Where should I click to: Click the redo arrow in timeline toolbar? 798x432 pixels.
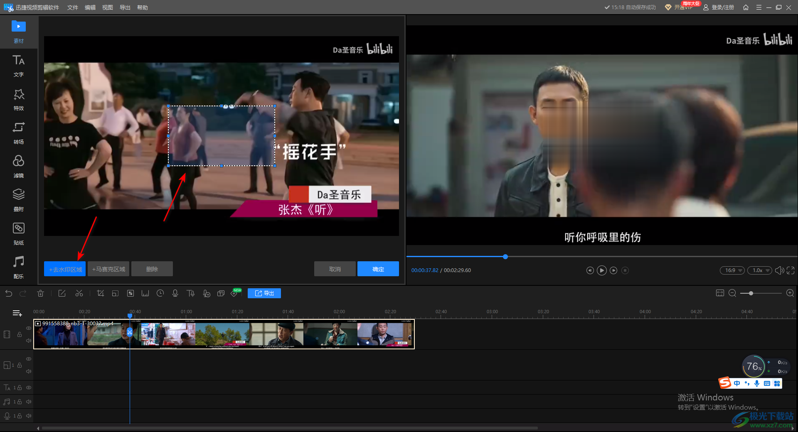click(x=23, y=293)
